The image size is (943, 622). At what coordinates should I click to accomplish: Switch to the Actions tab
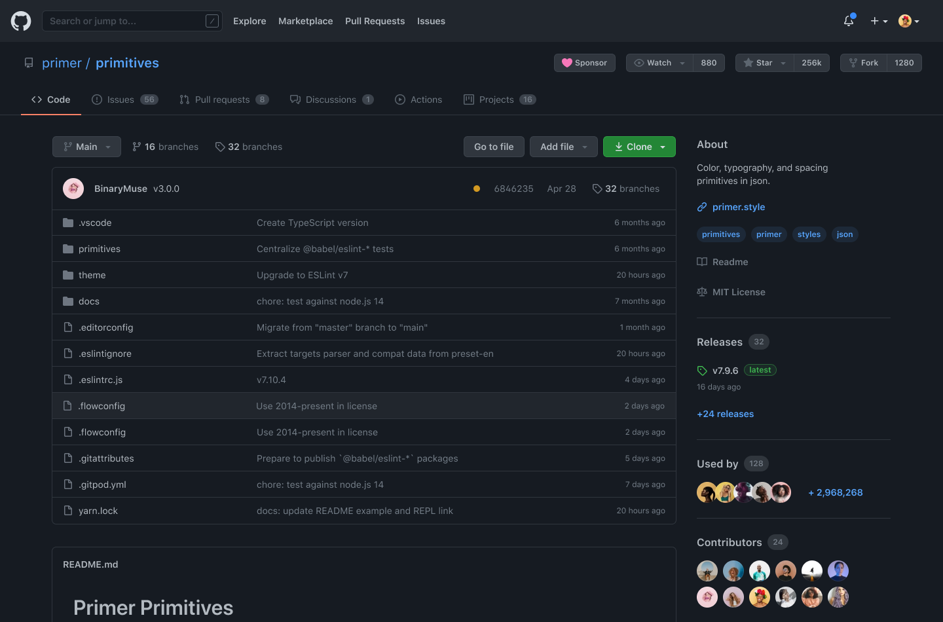point(418,100)
